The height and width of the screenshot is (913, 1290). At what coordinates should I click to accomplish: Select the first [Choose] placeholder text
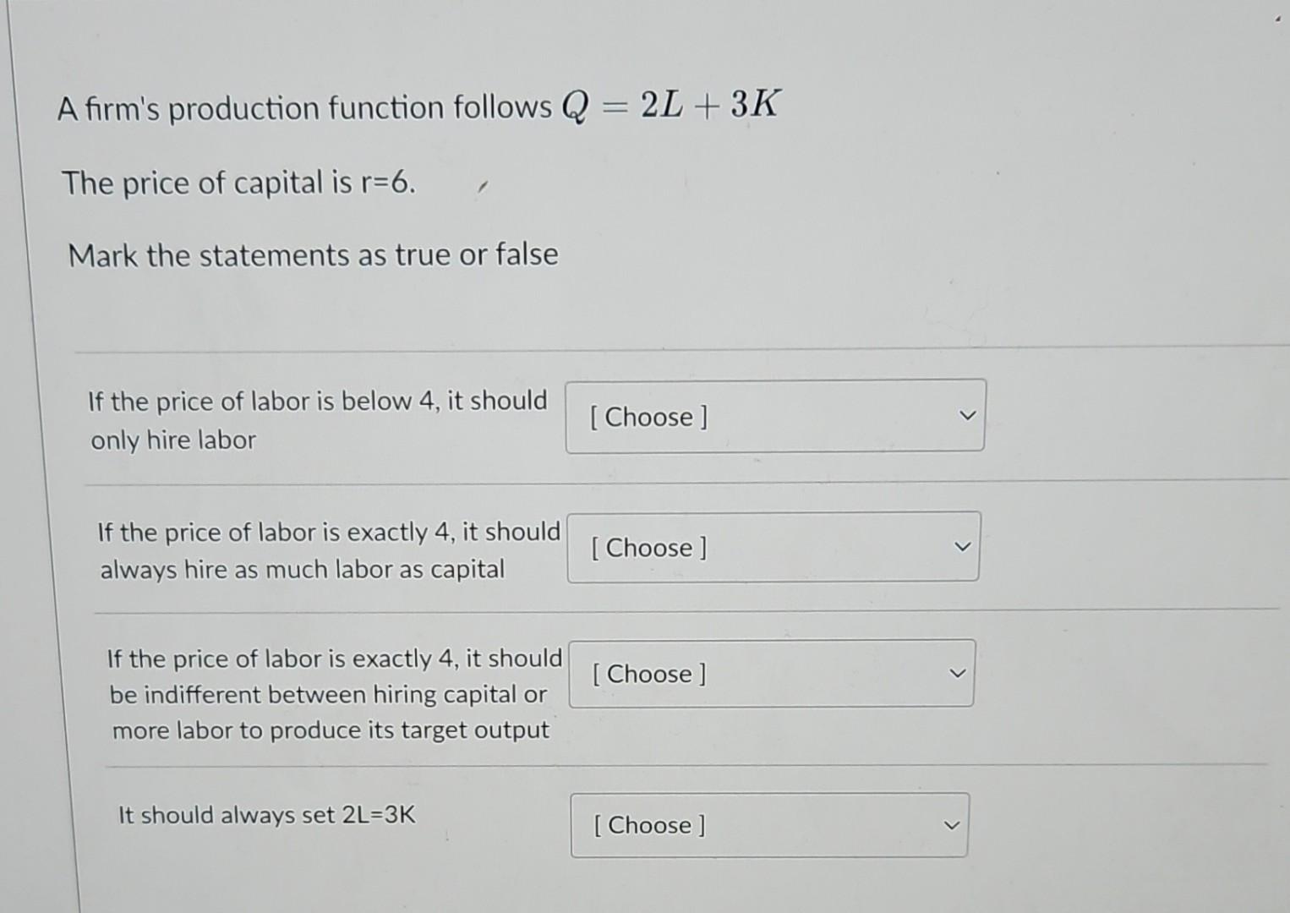pos(649,418)
